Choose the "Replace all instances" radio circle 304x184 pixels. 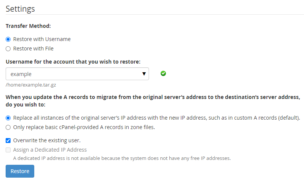(x=8, y=118)
